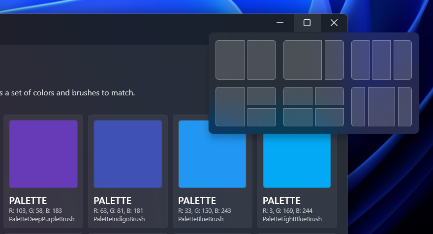
Task: Select the rightmost of three equal columns layout
Action: tap(402, 60)
